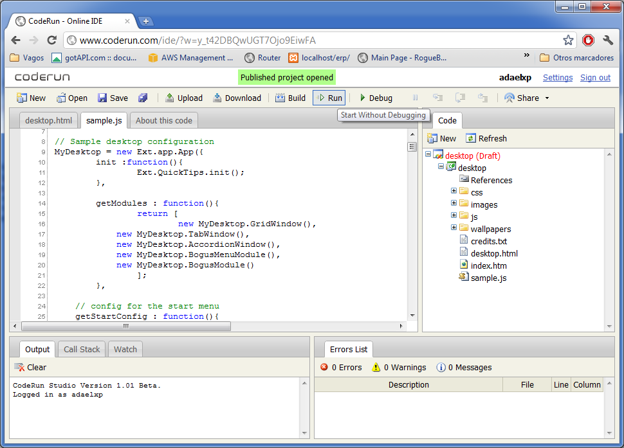The width and height of the screenshot is (624, 448).
Task: Click the editor vertical scrollbar down arrow
Action: [x=412, y=316]
